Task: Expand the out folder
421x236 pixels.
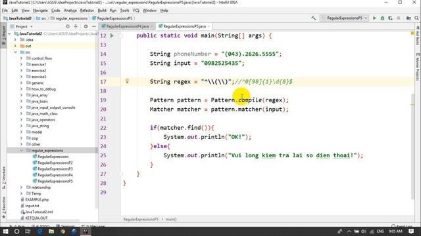Action: [15, 46]
